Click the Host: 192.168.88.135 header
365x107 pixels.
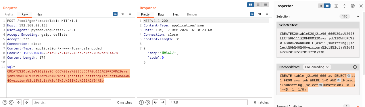point(27,25)
